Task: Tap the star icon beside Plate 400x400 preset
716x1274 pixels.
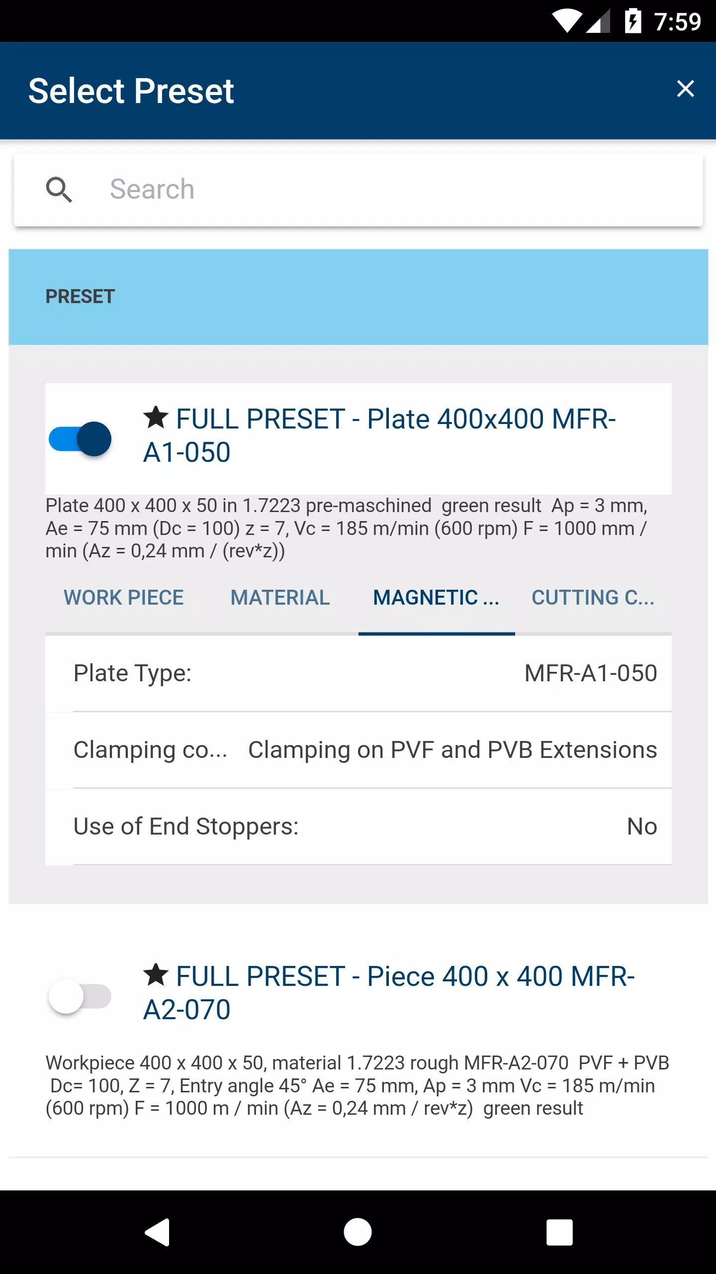Action: pos(156,417)
